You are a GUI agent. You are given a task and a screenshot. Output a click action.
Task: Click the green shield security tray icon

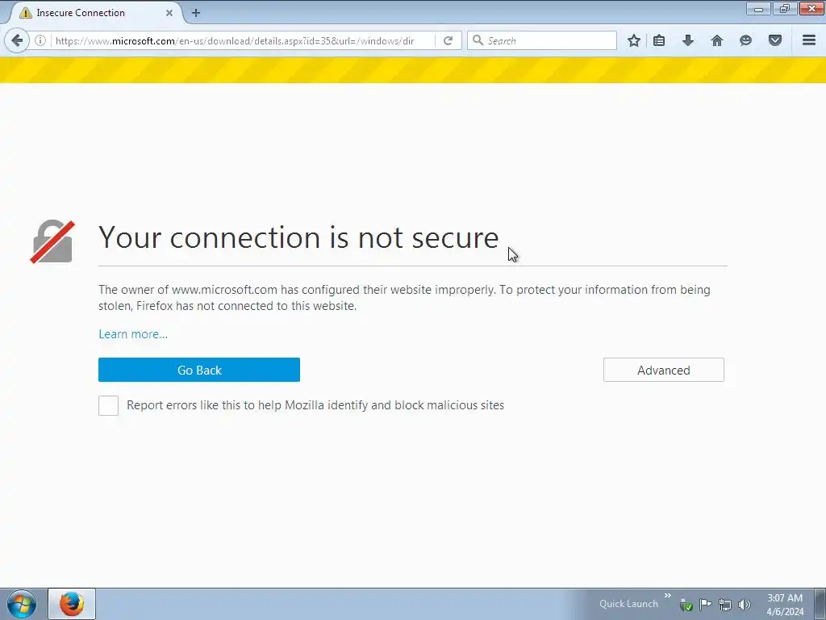[686, 605]
